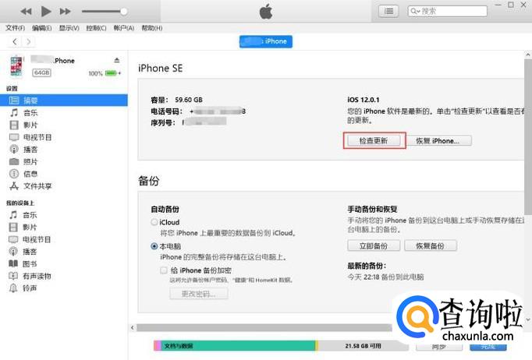Viewport: 532px width, 360px height.
Task: Click the forward navigation chevron
Action: tap(29, 42)
